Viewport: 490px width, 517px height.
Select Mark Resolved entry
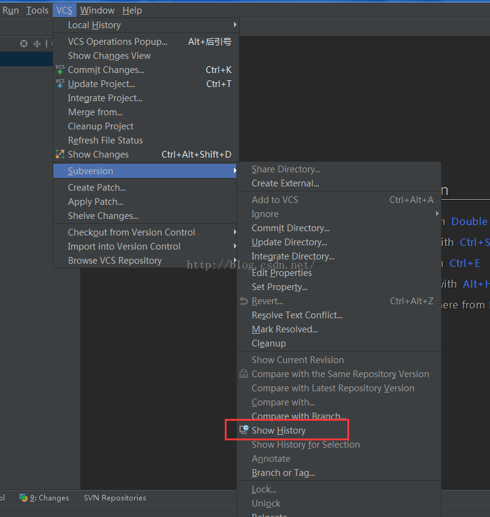[339, 329]
